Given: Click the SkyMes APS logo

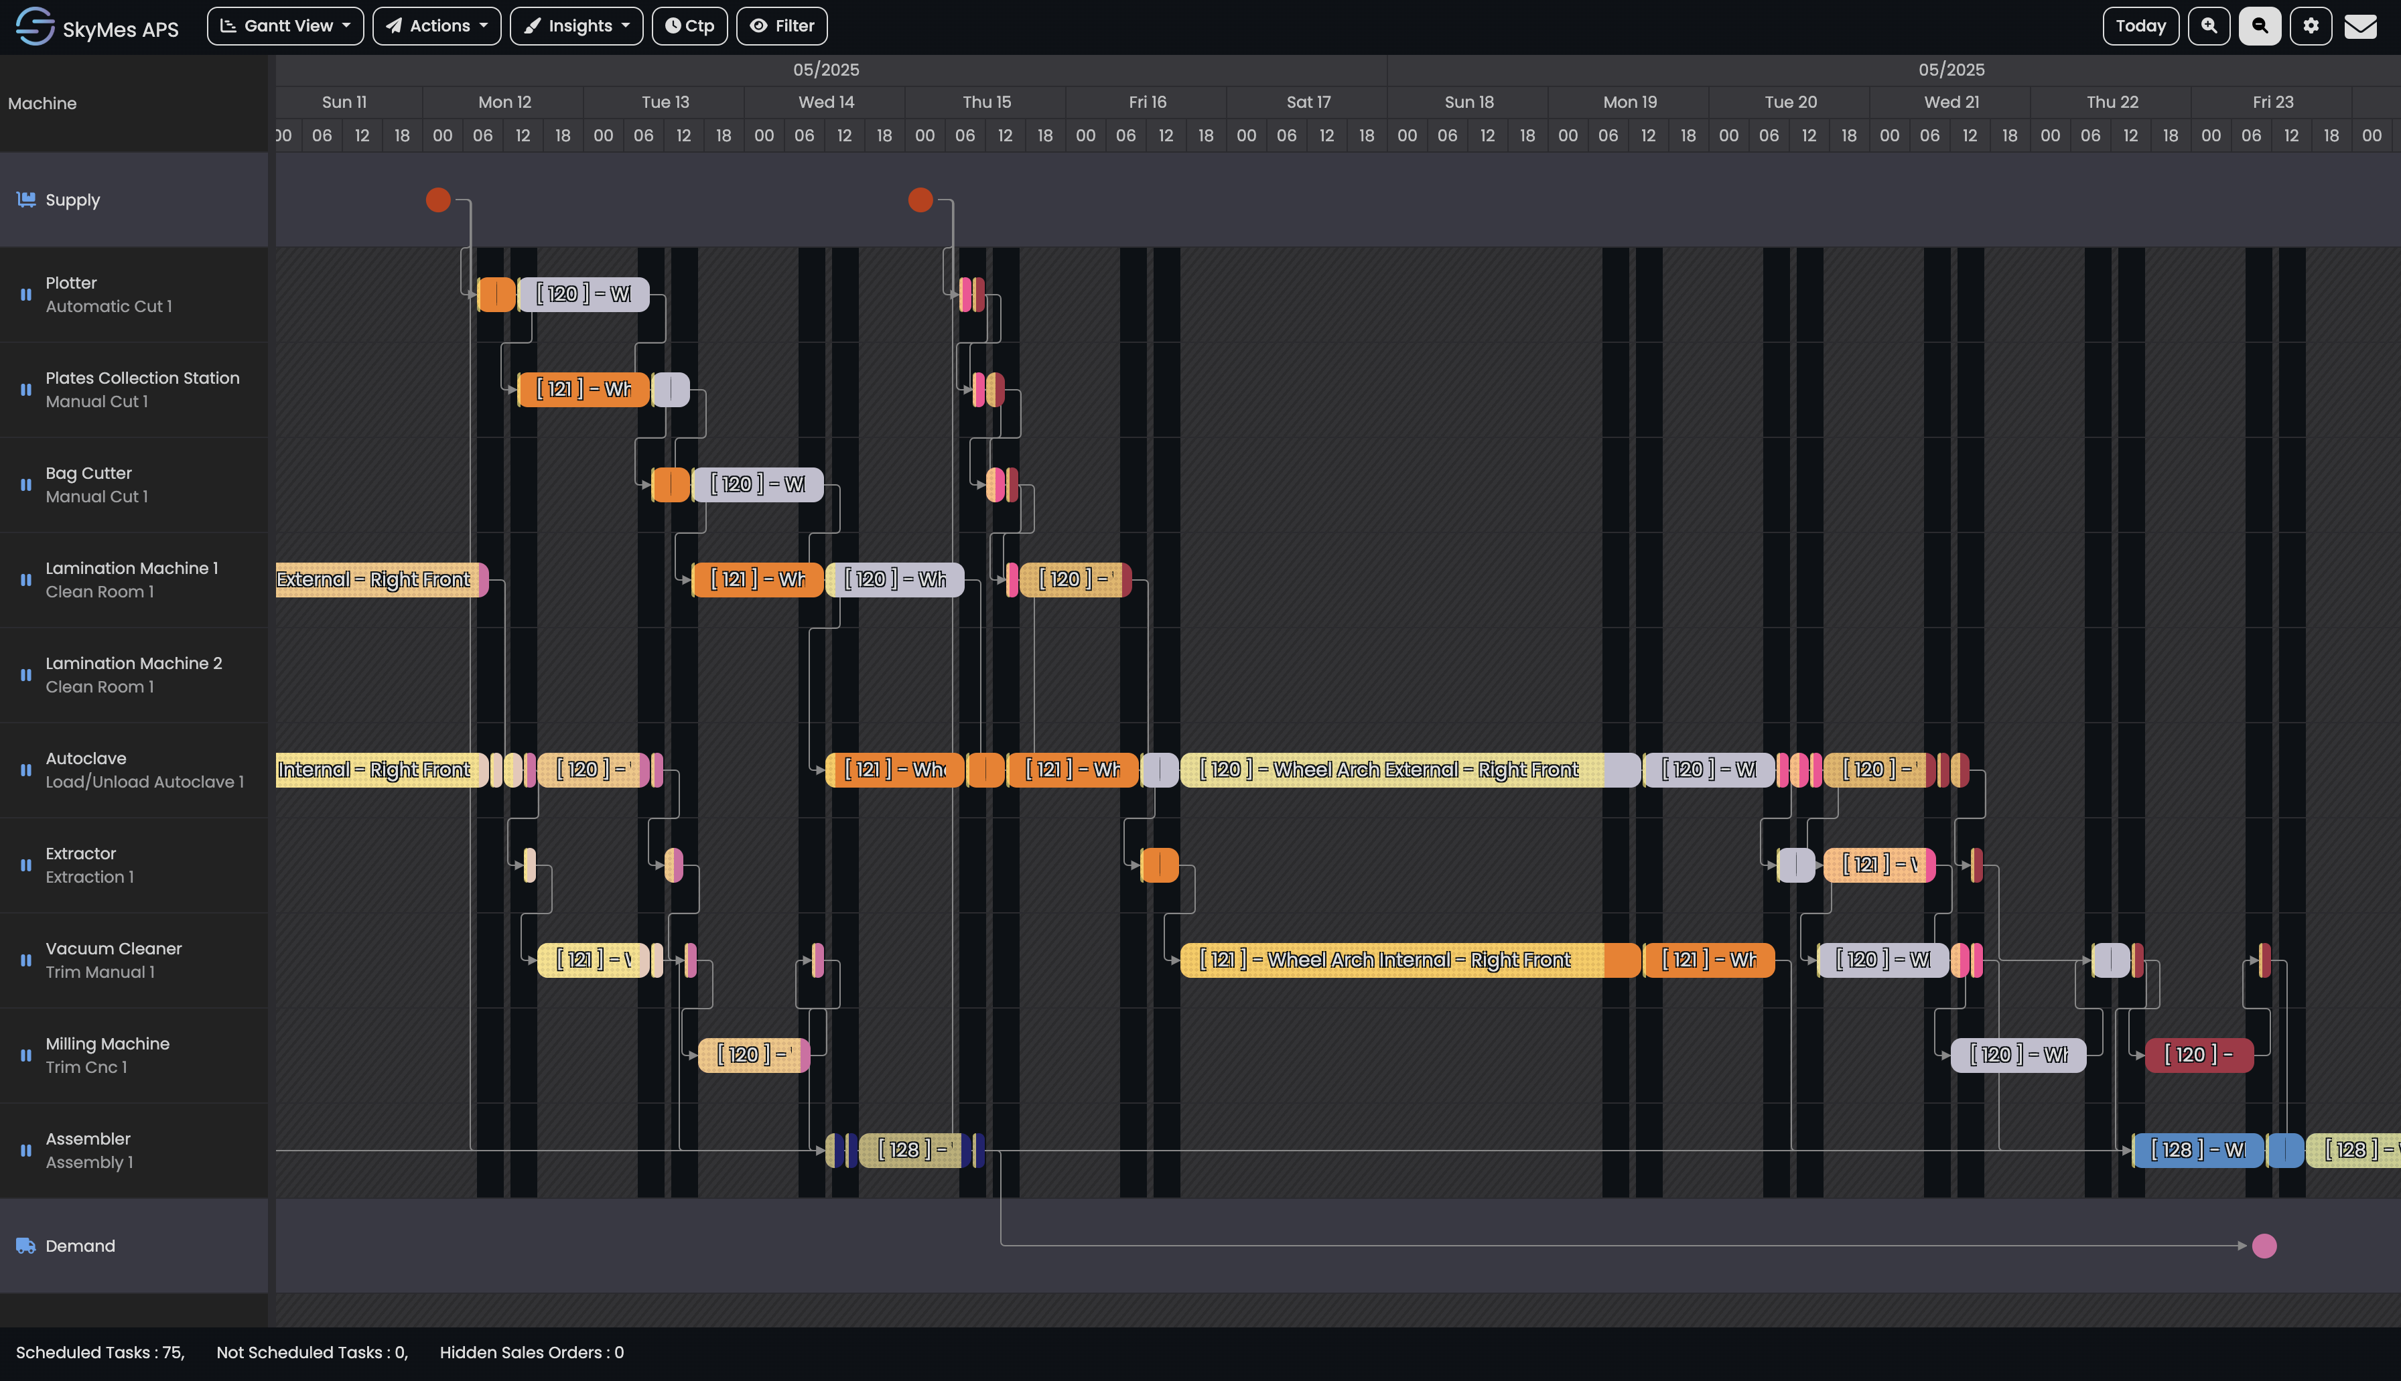Looking at the screenshot, I should coord(36,25).
